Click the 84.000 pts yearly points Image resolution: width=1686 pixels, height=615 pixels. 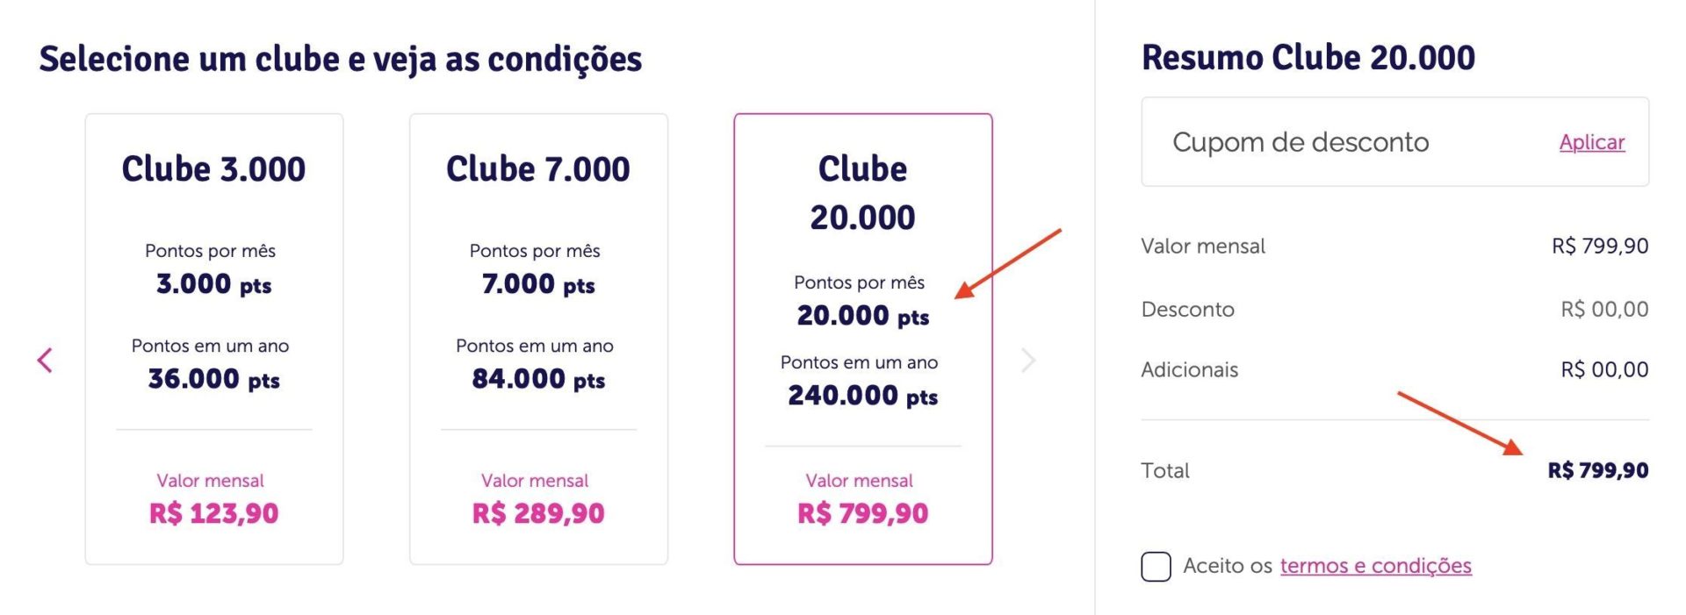click(538, 379)
